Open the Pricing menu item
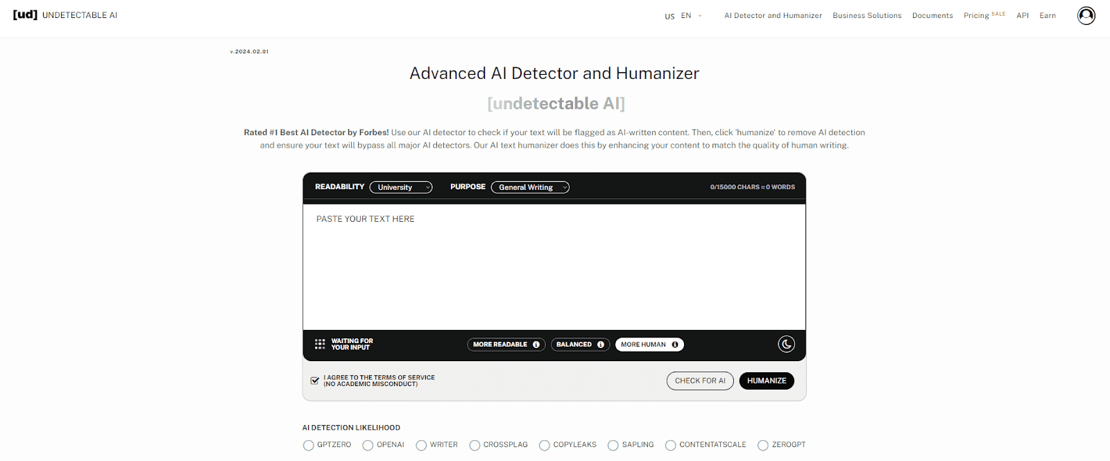1110x461 pixels. 976,15
